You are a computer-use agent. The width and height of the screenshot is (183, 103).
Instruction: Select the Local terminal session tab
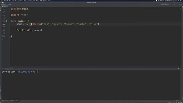9,69
